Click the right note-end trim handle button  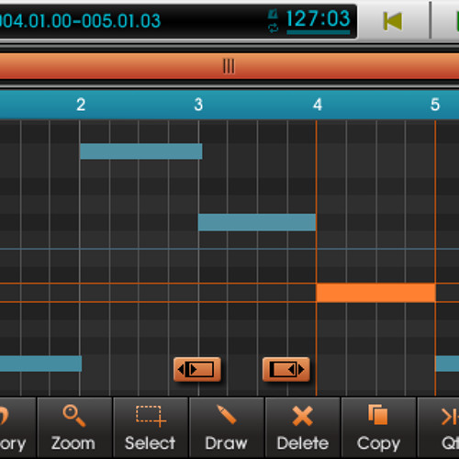pyautogui.click(x=286, y=369)
